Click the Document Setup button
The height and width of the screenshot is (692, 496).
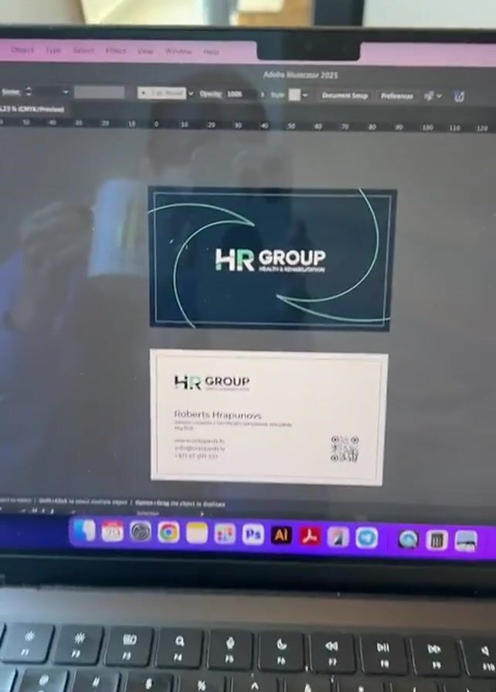pos(345,96)
